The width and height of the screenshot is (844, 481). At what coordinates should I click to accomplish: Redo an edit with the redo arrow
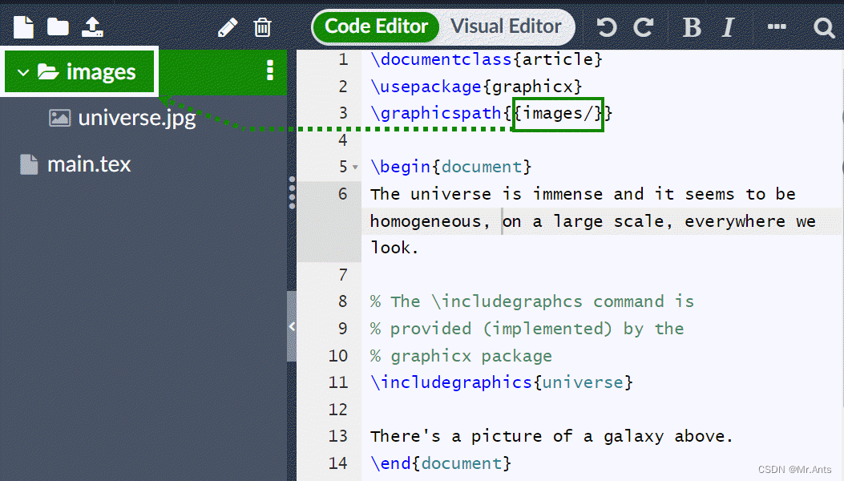point(644,26)
